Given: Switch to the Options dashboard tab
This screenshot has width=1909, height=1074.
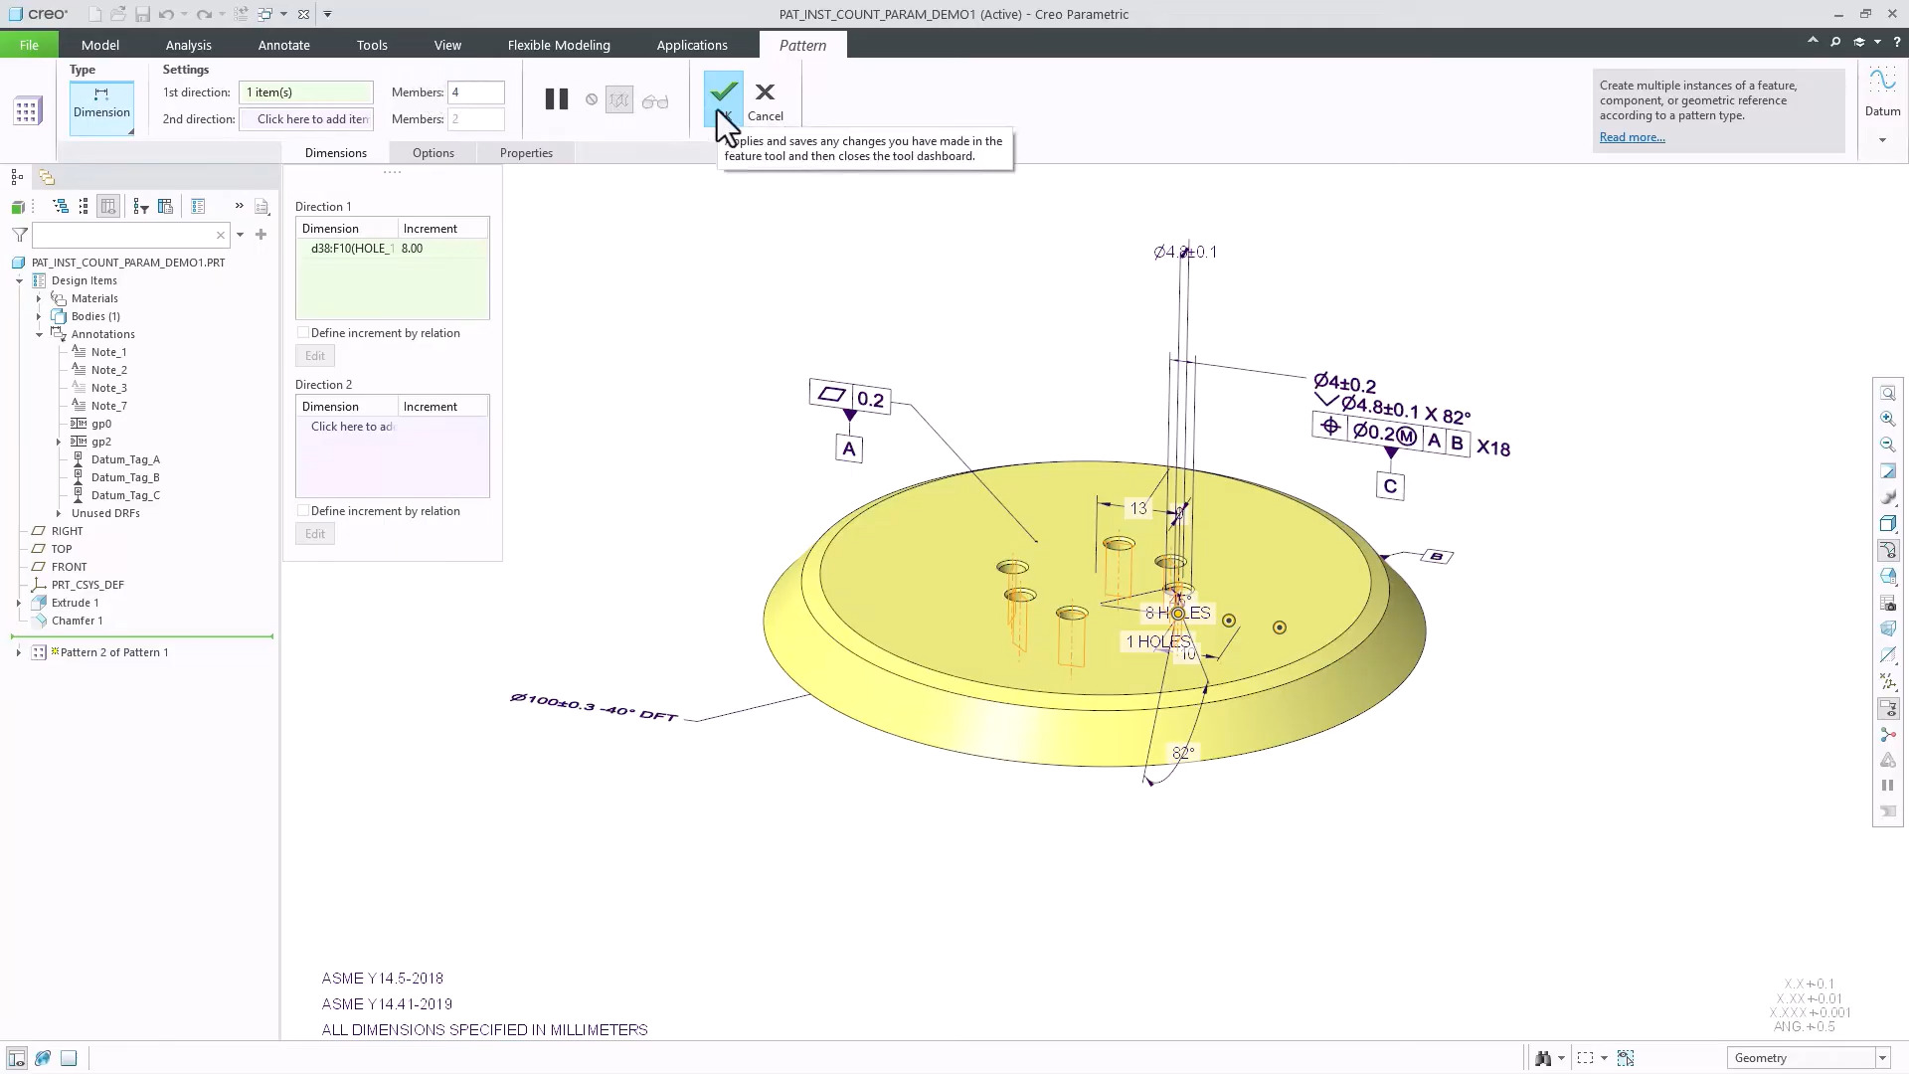Looking at the screenshot, I should pyautogui.click(x=433, y=152).
